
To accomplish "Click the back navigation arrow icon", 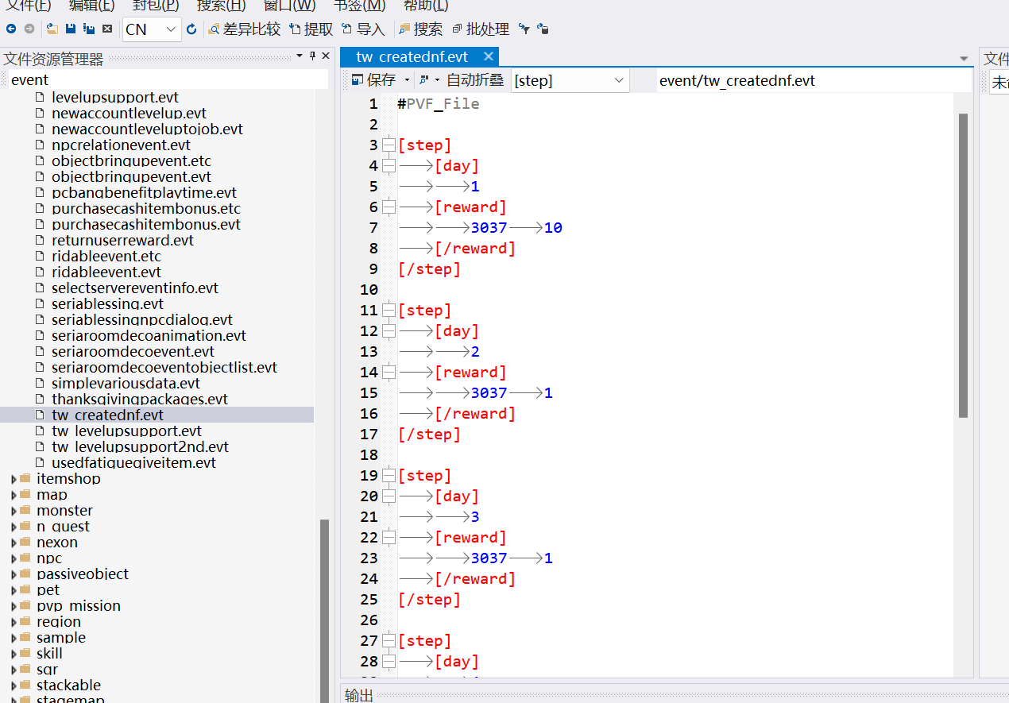I will click(x=11, y=29).
